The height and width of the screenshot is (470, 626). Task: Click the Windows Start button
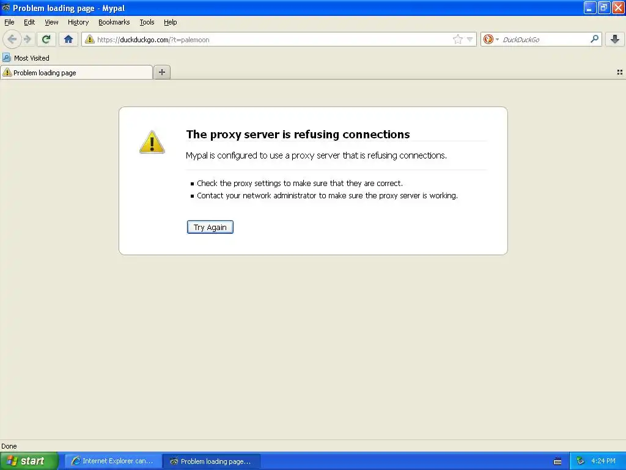29,461
